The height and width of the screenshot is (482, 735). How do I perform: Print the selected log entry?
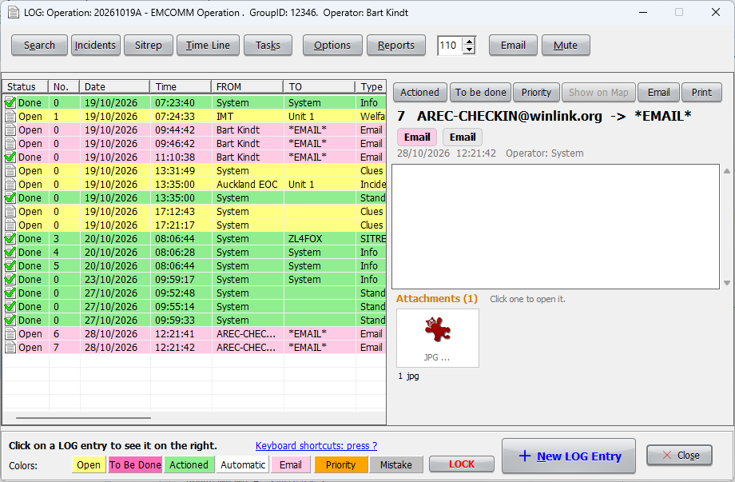click(x=701, y=93)
